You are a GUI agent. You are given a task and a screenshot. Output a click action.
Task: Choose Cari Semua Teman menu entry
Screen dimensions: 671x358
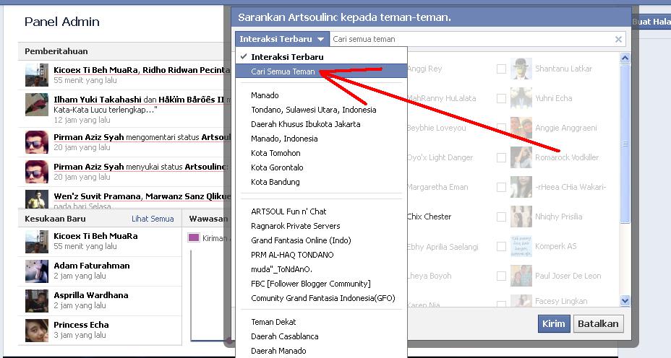(321, 71)
